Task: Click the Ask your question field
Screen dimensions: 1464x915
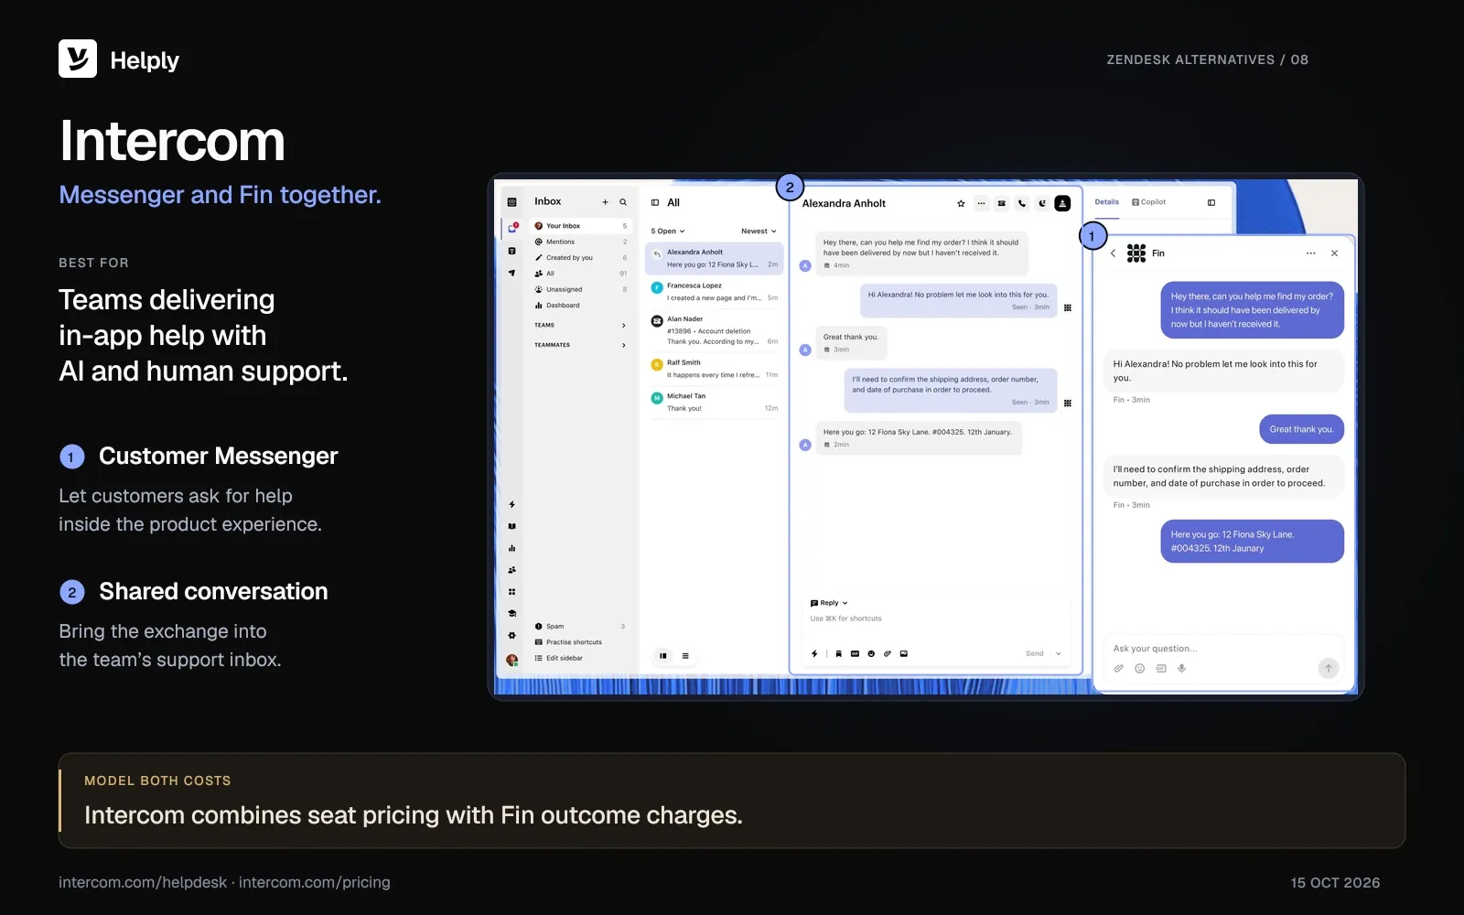Action: (1222, 649)
